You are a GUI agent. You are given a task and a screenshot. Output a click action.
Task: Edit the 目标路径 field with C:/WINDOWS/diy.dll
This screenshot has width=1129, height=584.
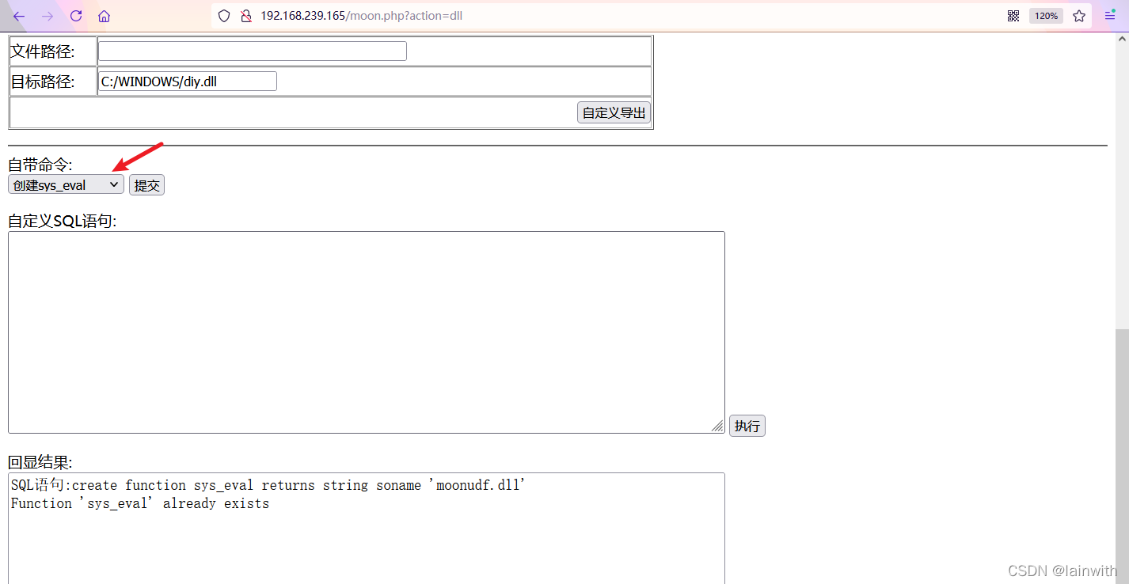click(188, 82)
